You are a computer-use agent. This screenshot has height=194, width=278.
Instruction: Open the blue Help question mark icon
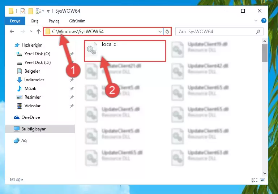tap(264, 21)
